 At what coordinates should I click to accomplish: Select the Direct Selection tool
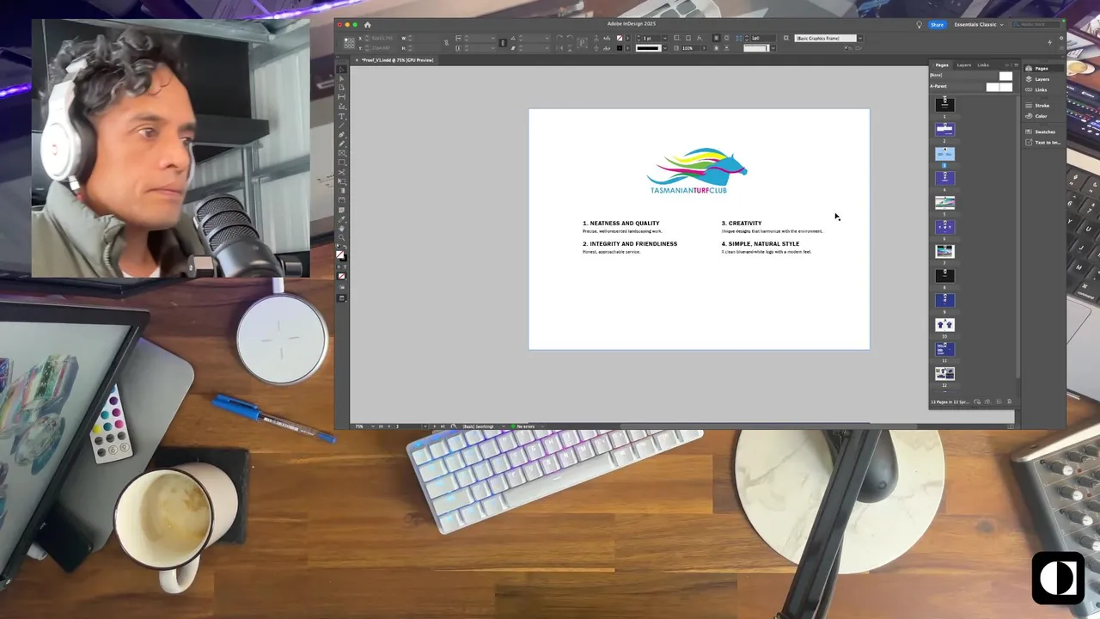click(x=342, y=77)
